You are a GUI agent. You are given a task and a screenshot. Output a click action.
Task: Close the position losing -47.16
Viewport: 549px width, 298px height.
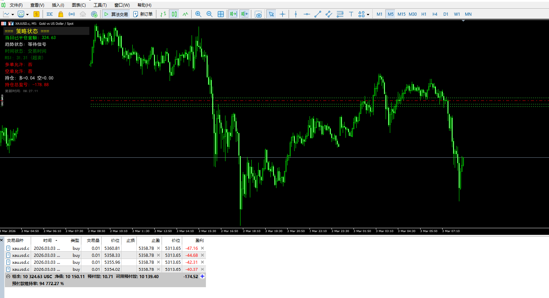(202, 248)
